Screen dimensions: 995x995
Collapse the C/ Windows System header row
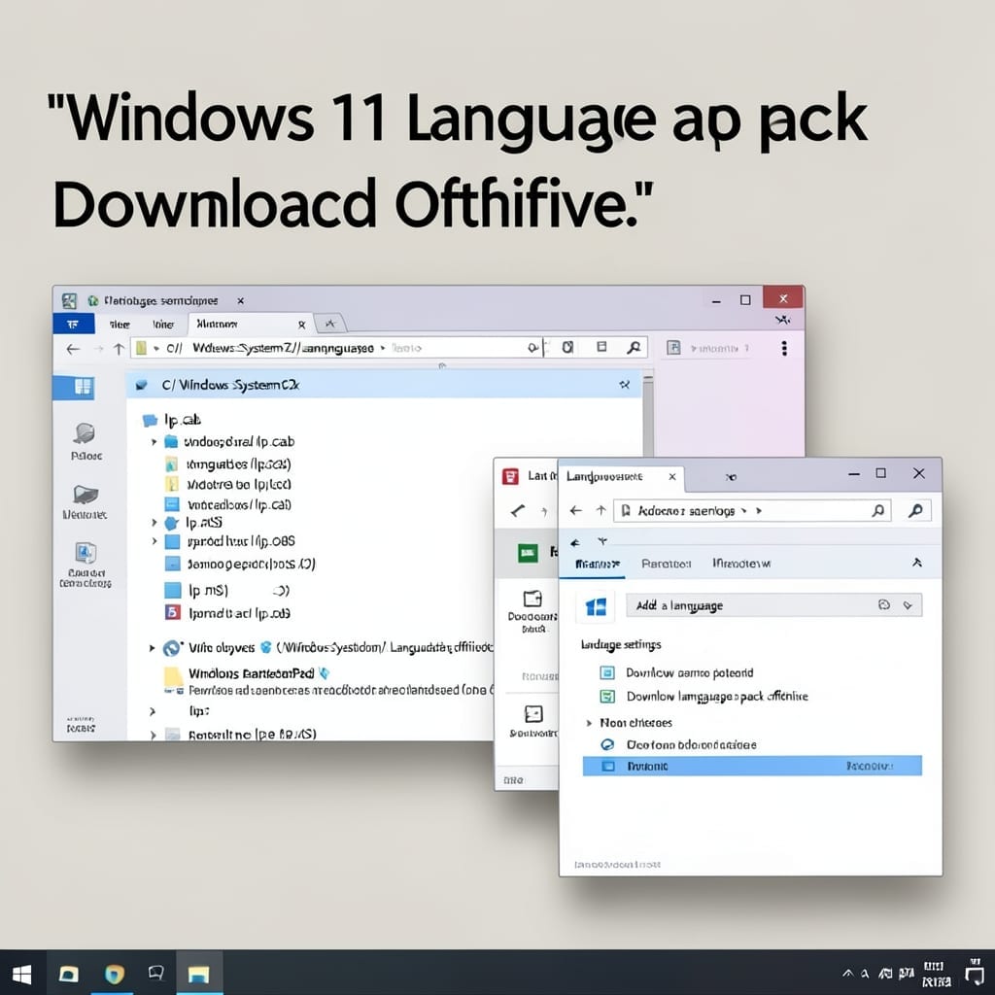tap(625, 385)
